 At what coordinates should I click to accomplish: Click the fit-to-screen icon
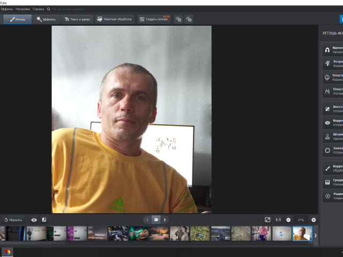pos(267,220)
